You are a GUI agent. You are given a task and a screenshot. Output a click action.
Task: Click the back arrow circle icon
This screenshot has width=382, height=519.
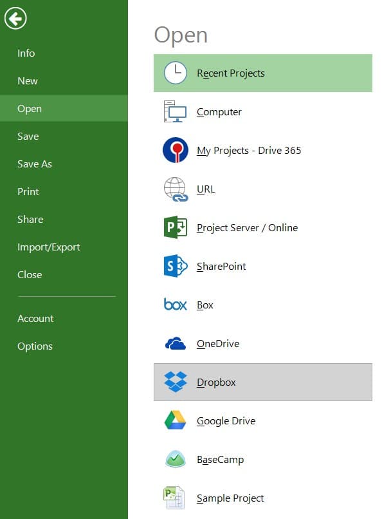coord(15,18)
